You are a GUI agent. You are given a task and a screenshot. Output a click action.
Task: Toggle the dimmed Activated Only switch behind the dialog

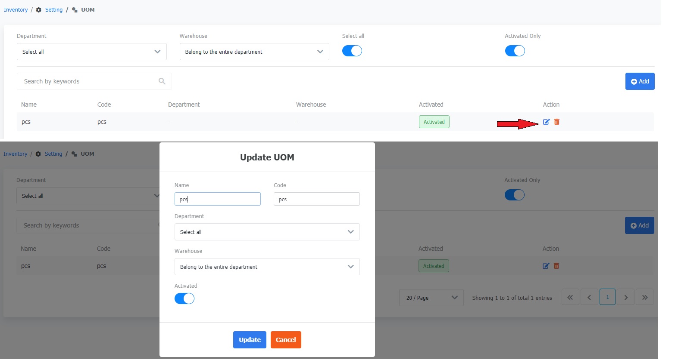pos(514,195)
